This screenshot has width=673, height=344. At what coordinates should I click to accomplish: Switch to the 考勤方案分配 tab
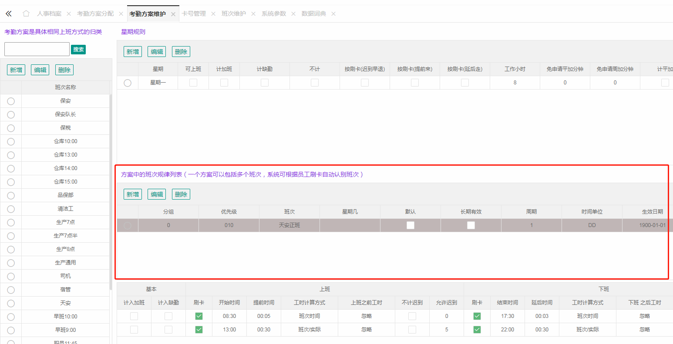click(95, 14)
